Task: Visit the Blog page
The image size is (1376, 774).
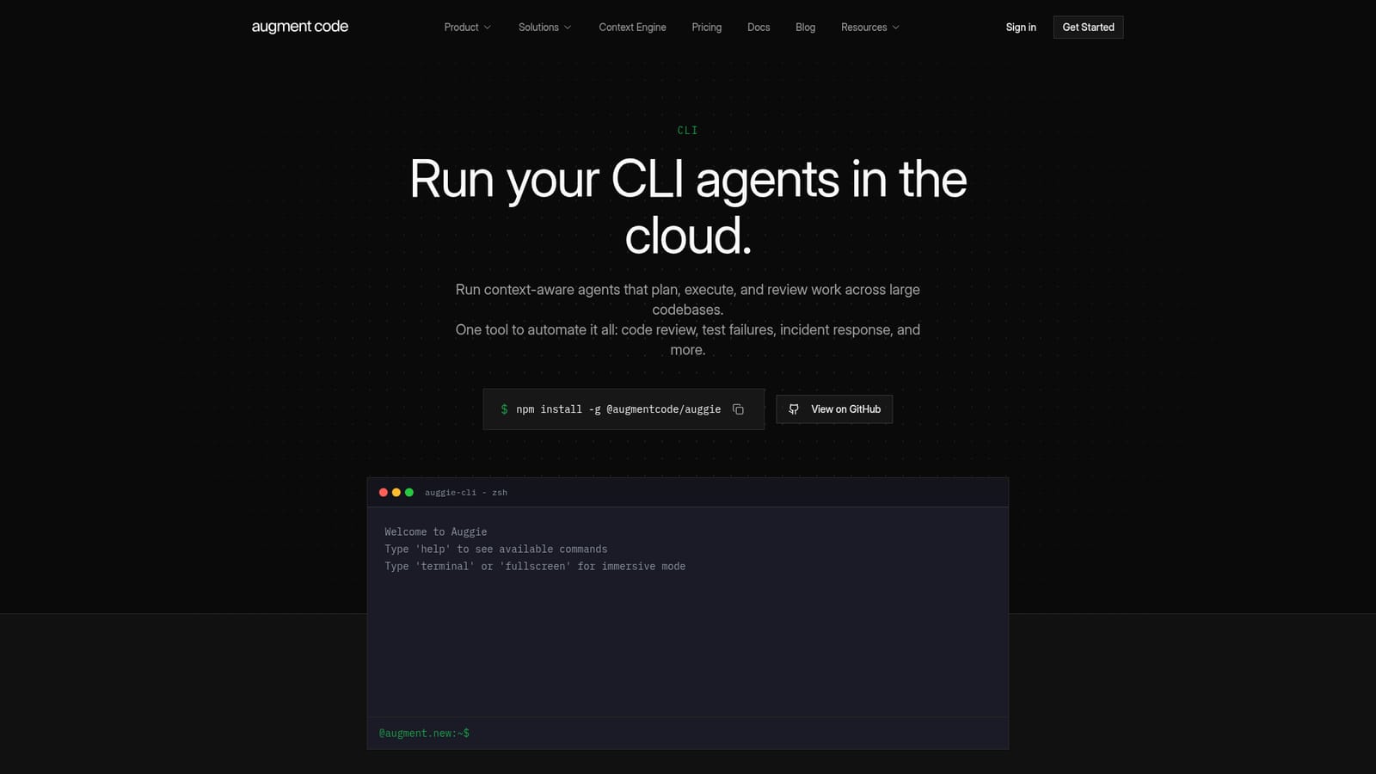Action: click(805, 28)
